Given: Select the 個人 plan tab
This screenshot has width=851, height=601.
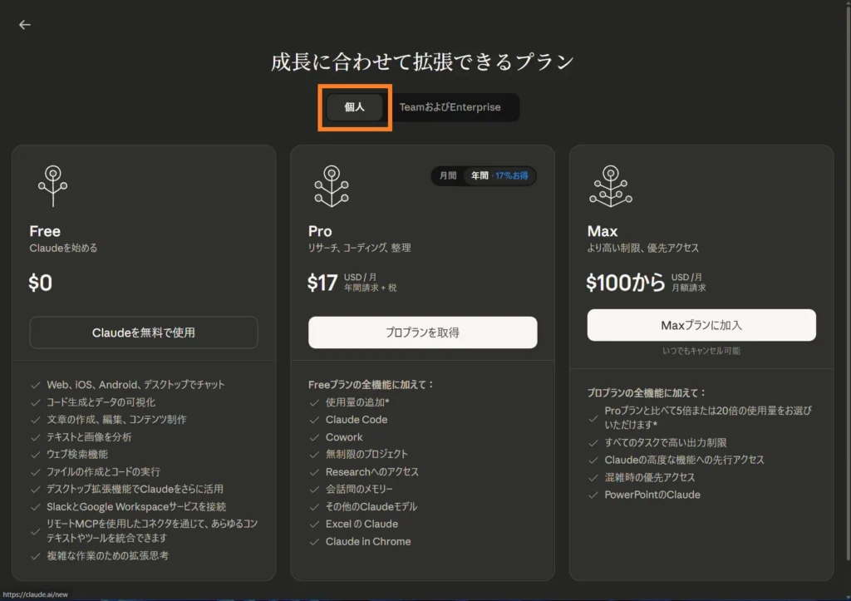Looking at the screenshot, I should click(x=354, y=107).
